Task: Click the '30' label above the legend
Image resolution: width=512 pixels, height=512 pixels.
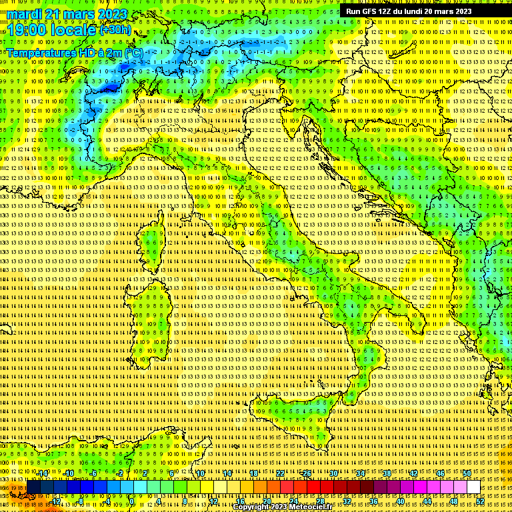Action: click(333, 473)
